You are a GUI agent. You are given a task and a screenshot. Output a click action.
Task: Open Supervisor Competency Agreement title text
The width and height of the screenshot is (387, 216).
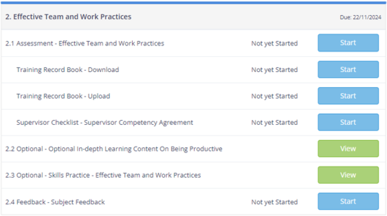click(x=105, y=123)
